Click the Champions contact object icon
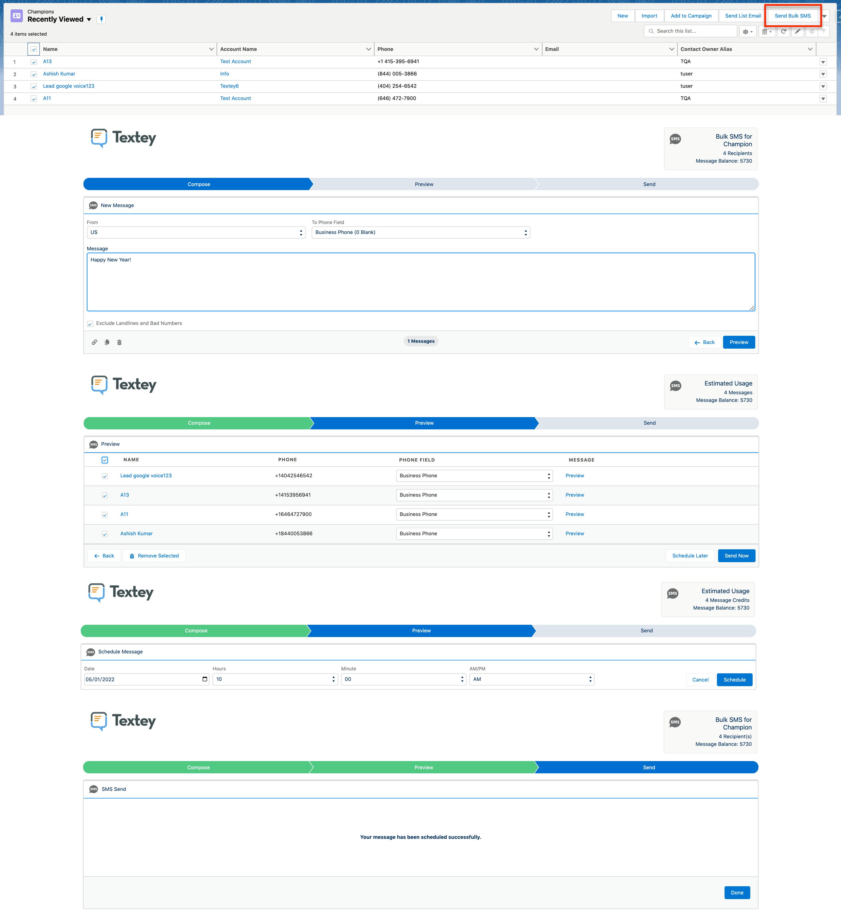The width and height of the screenshot is (841, 919). (x=16, y=16)
